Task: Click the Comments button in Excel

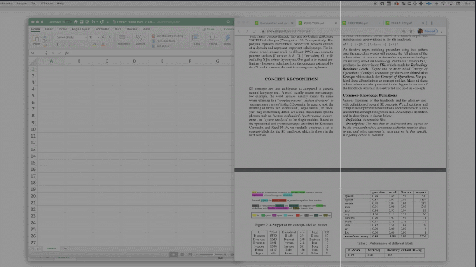Action: (x=227, y=29)
